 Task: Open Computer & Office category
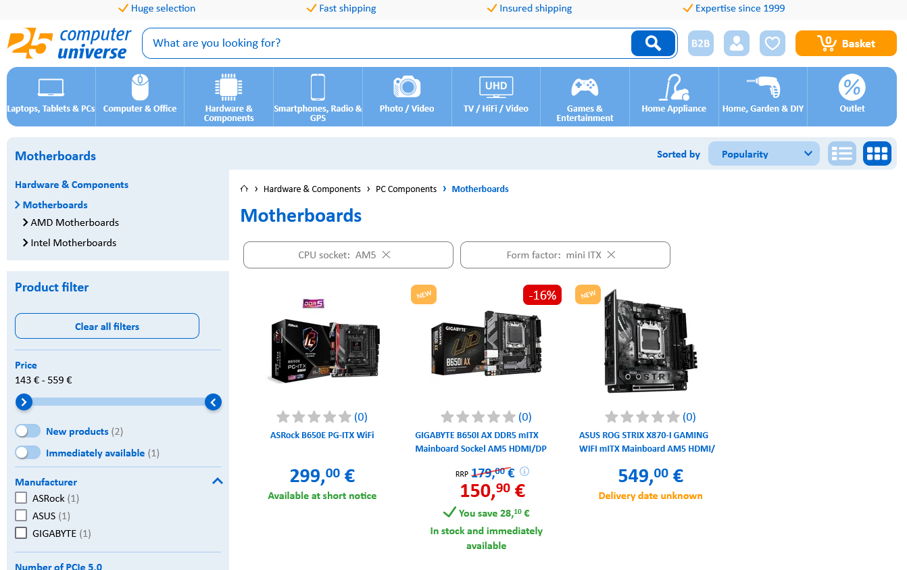click(x=140, y=97)
